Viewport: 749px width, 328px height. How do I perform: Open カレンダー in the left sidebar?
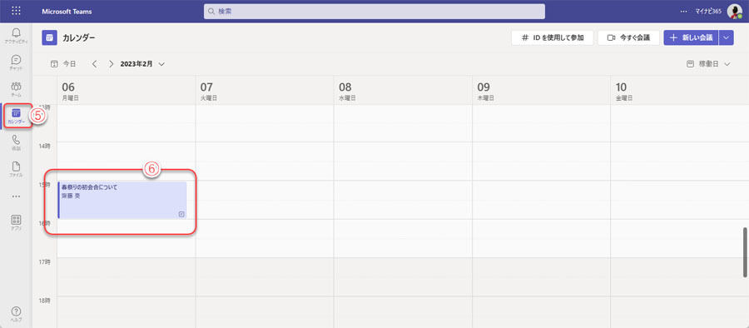(17, 116)
